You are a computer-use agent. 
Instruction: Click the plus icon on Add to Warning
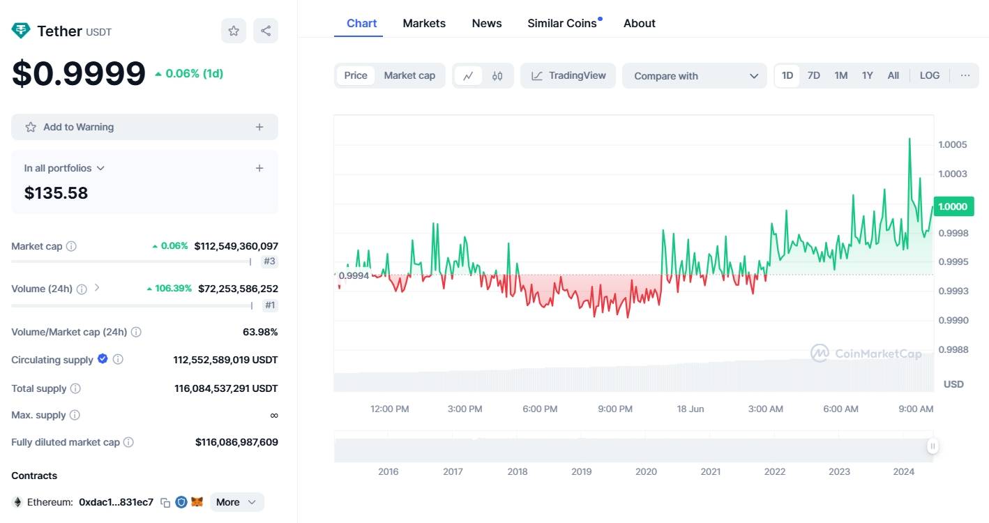tap(259, 127)
